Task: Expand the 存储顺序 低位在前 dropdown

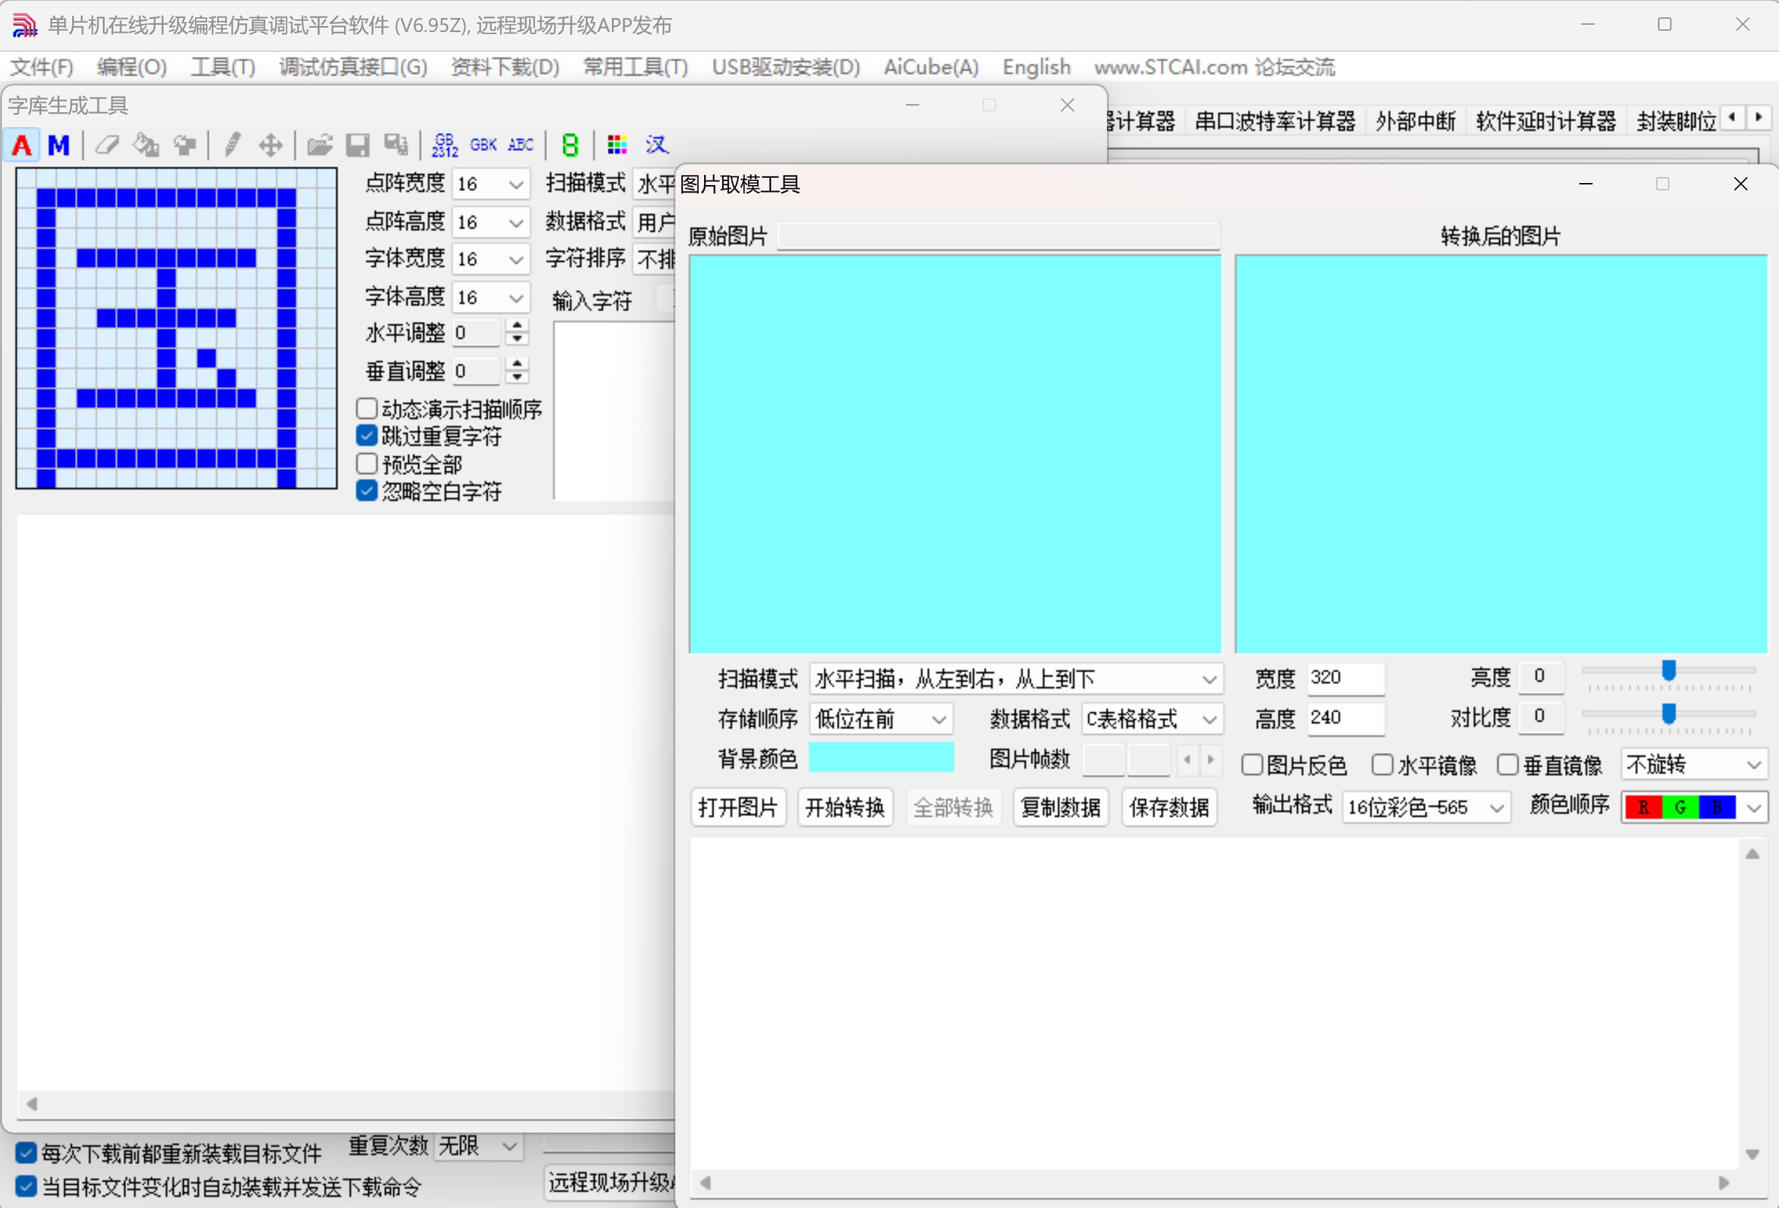Action: (880, 719)
